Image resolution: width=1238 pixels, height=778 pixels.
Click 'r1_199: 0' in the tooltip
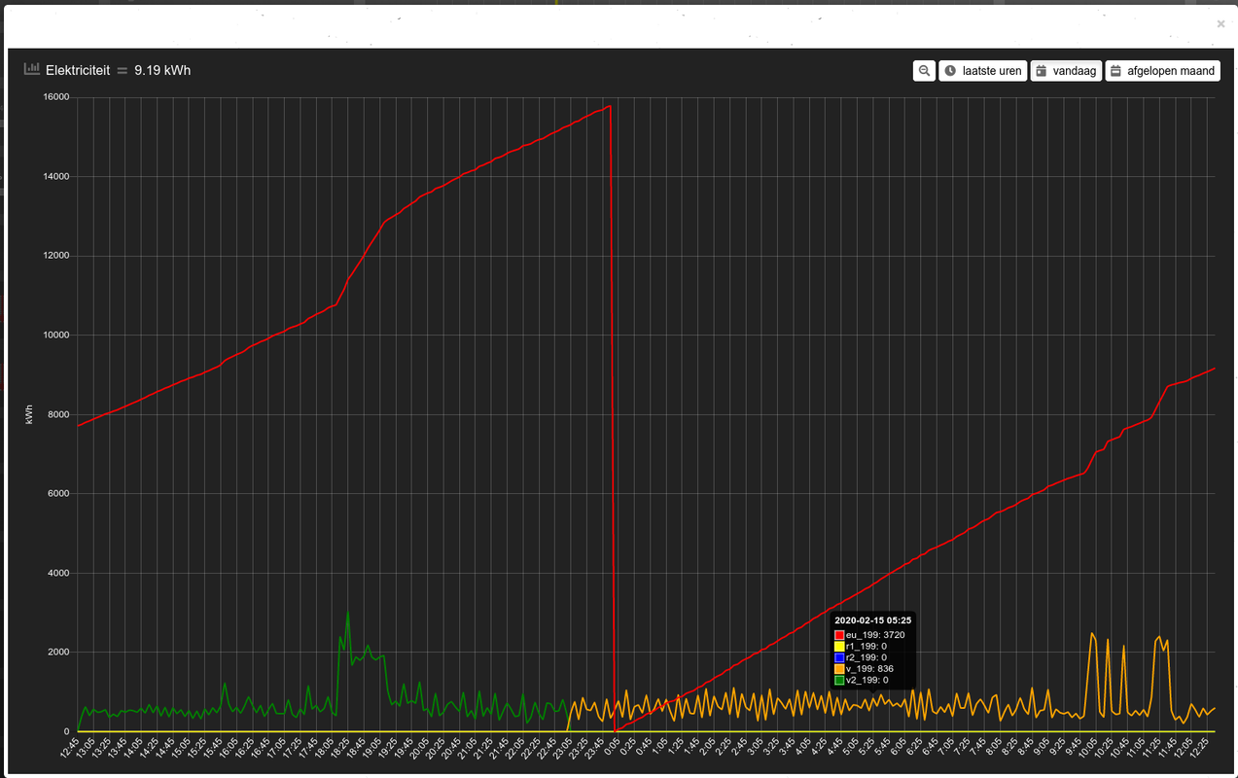coord(866,646)
